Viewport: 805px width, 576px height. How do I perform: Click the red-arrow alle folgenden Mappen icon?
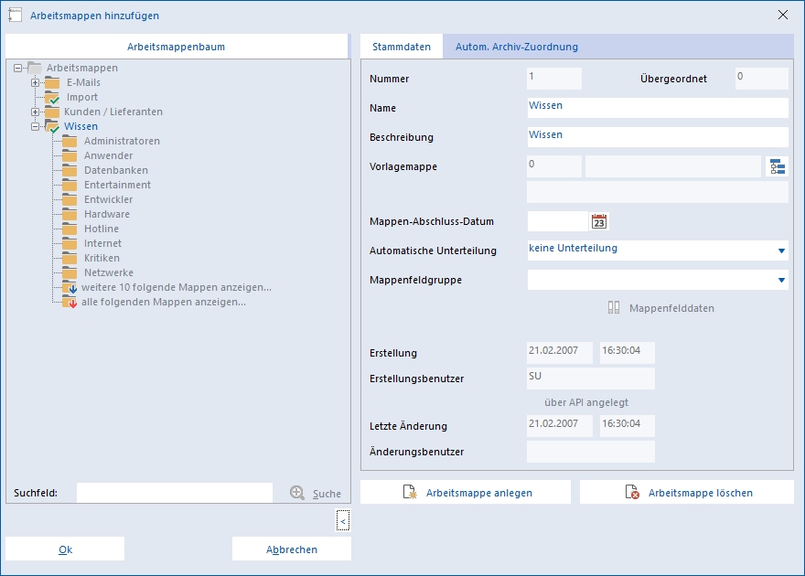tap(70, 302)
